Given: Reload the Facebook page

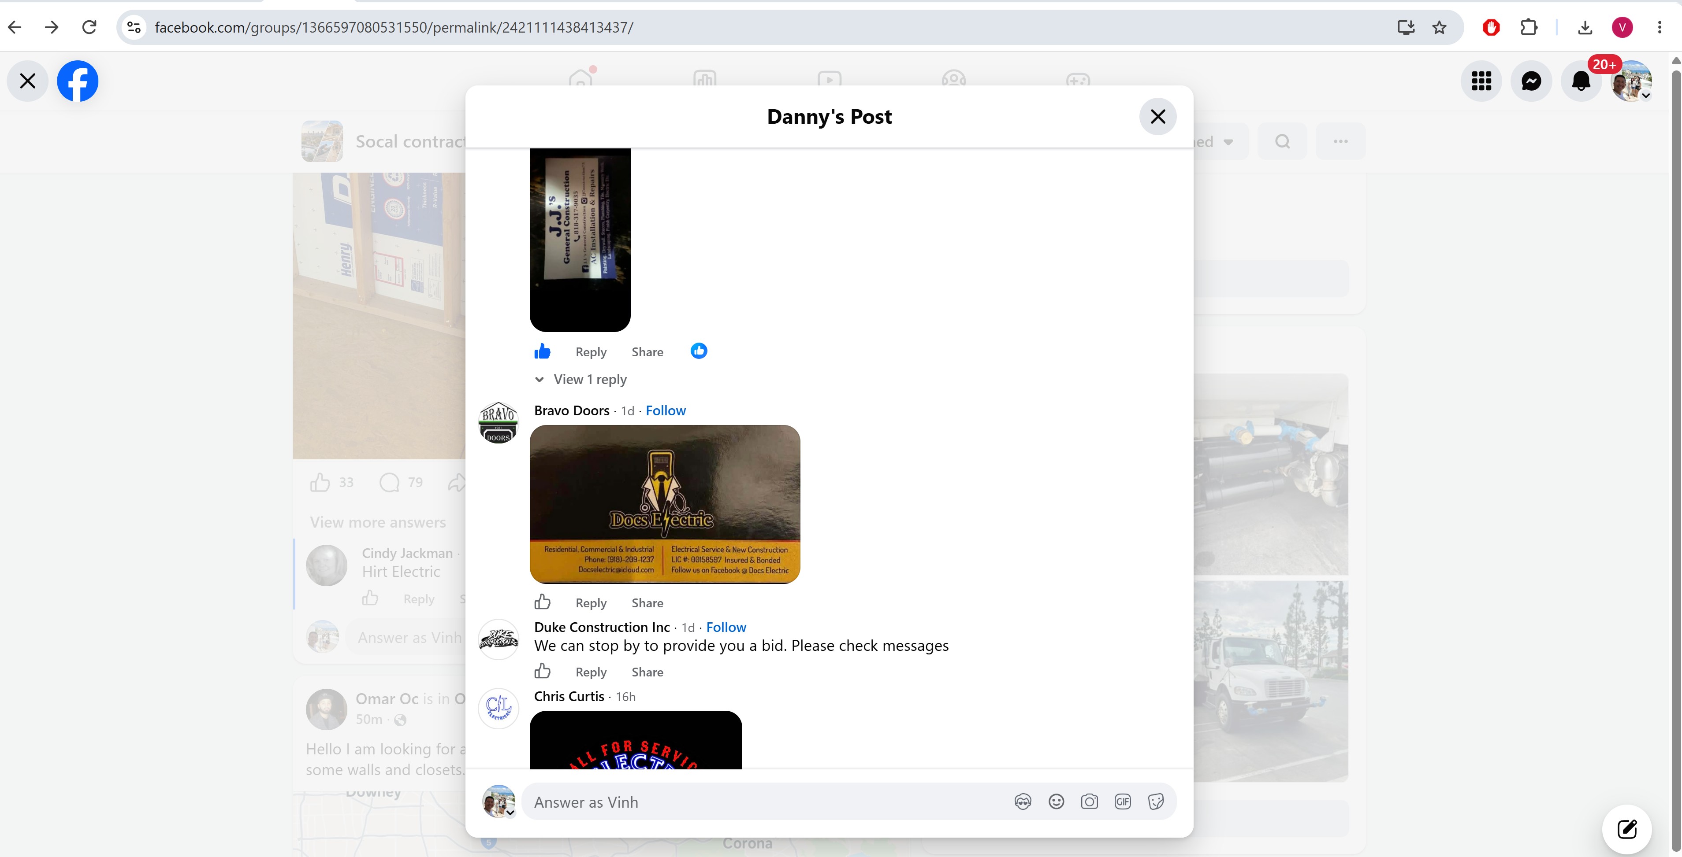Looking at the screenshot, I should coord(89,27).
